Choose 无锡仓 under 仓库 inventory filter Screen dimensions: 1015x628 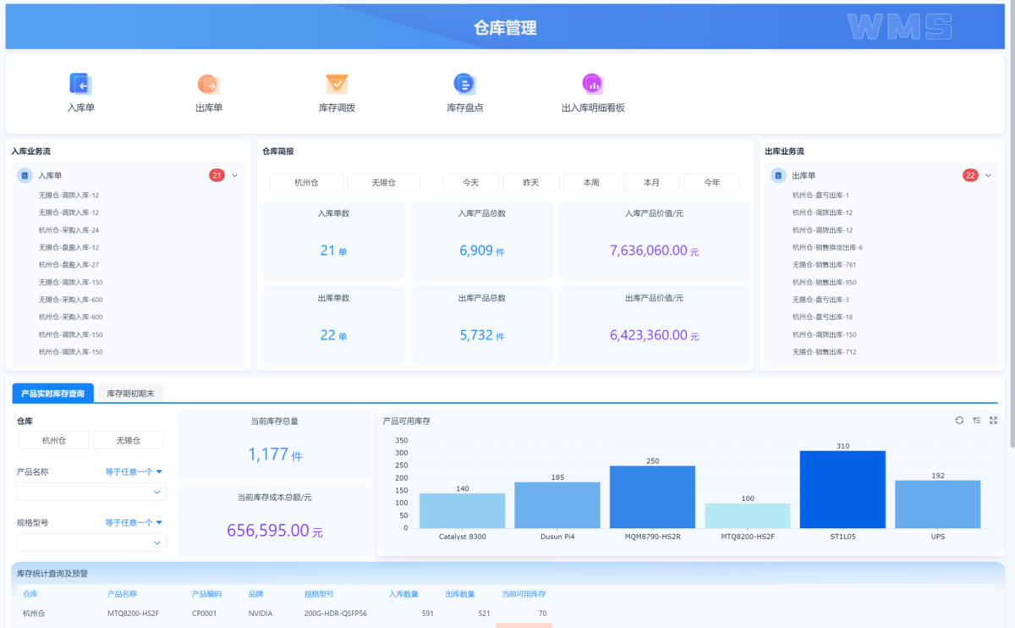click(x=129, y=440)
